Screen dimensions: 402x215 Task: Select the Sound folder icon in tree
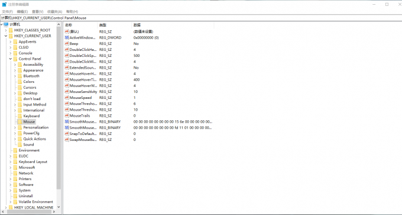(20, 145)
